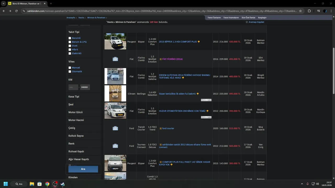Bookmark page with star icon

(300, 11)
